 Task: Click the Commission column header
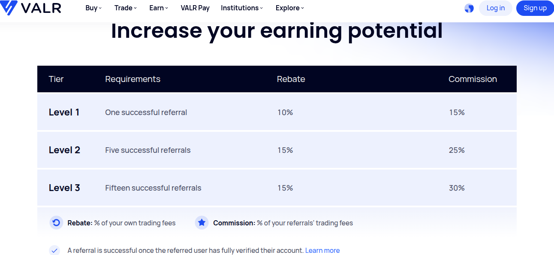tap(473, 79)
